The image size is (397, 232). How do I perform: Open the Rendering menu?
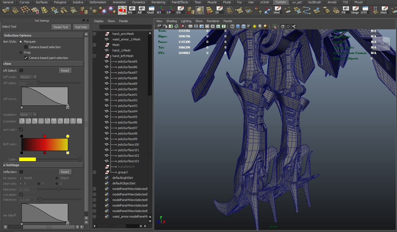[158, 2]
